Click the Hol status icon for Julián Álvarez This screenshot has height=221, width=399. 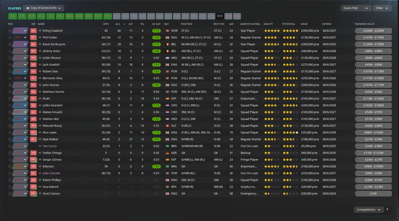pyautogui.click(x=33, y=58)
